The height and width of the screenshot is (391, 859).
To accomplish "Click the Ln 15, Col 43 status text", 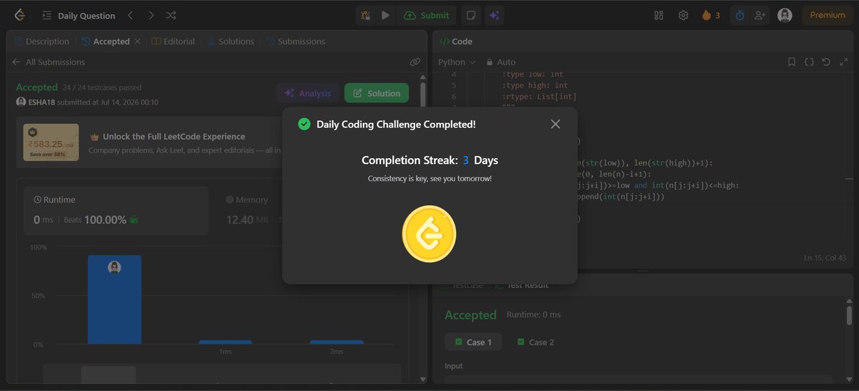I will (825, 258).
